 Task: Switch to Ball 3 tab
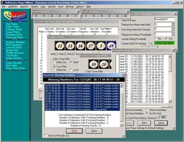pos(70,54)
